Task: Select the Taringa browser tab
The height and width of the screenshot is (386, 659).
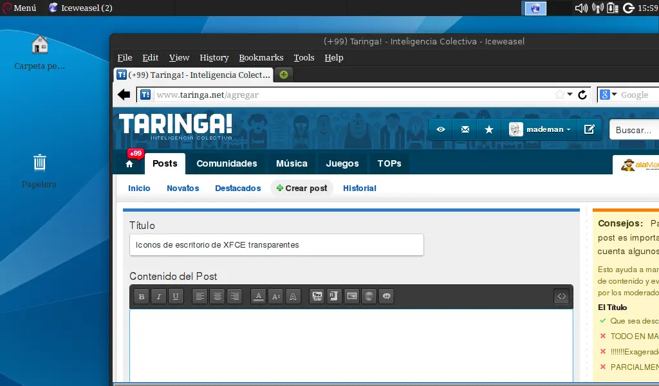Action: click(193, 75)
